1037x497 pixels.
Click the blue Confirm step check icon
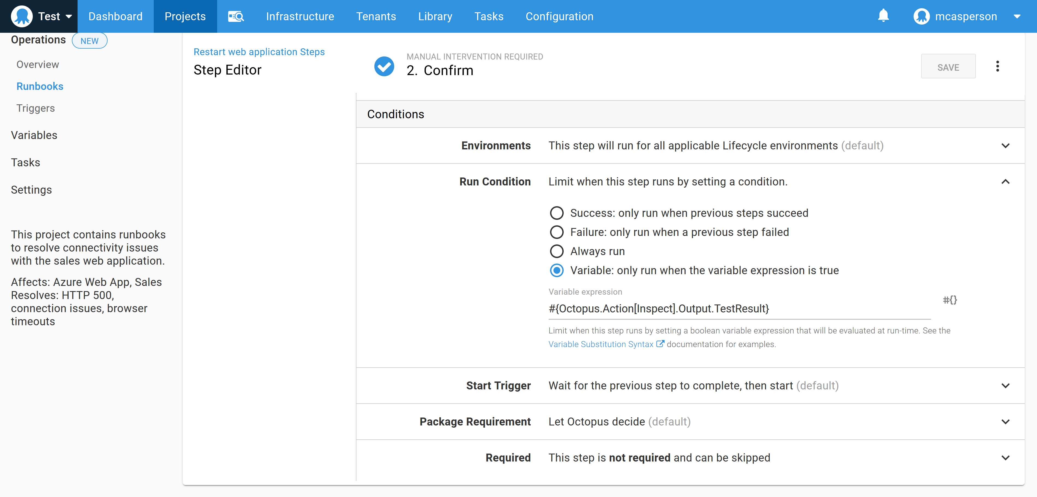pos(385,66)
